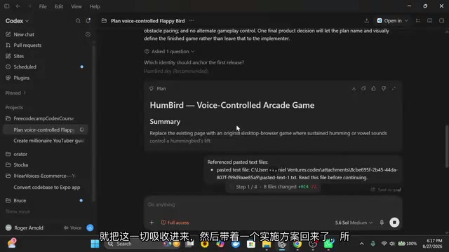The image size is (449, 252).
Task: Show hidden taskbar tray icons chevron
Action: (x=362, y=244)
